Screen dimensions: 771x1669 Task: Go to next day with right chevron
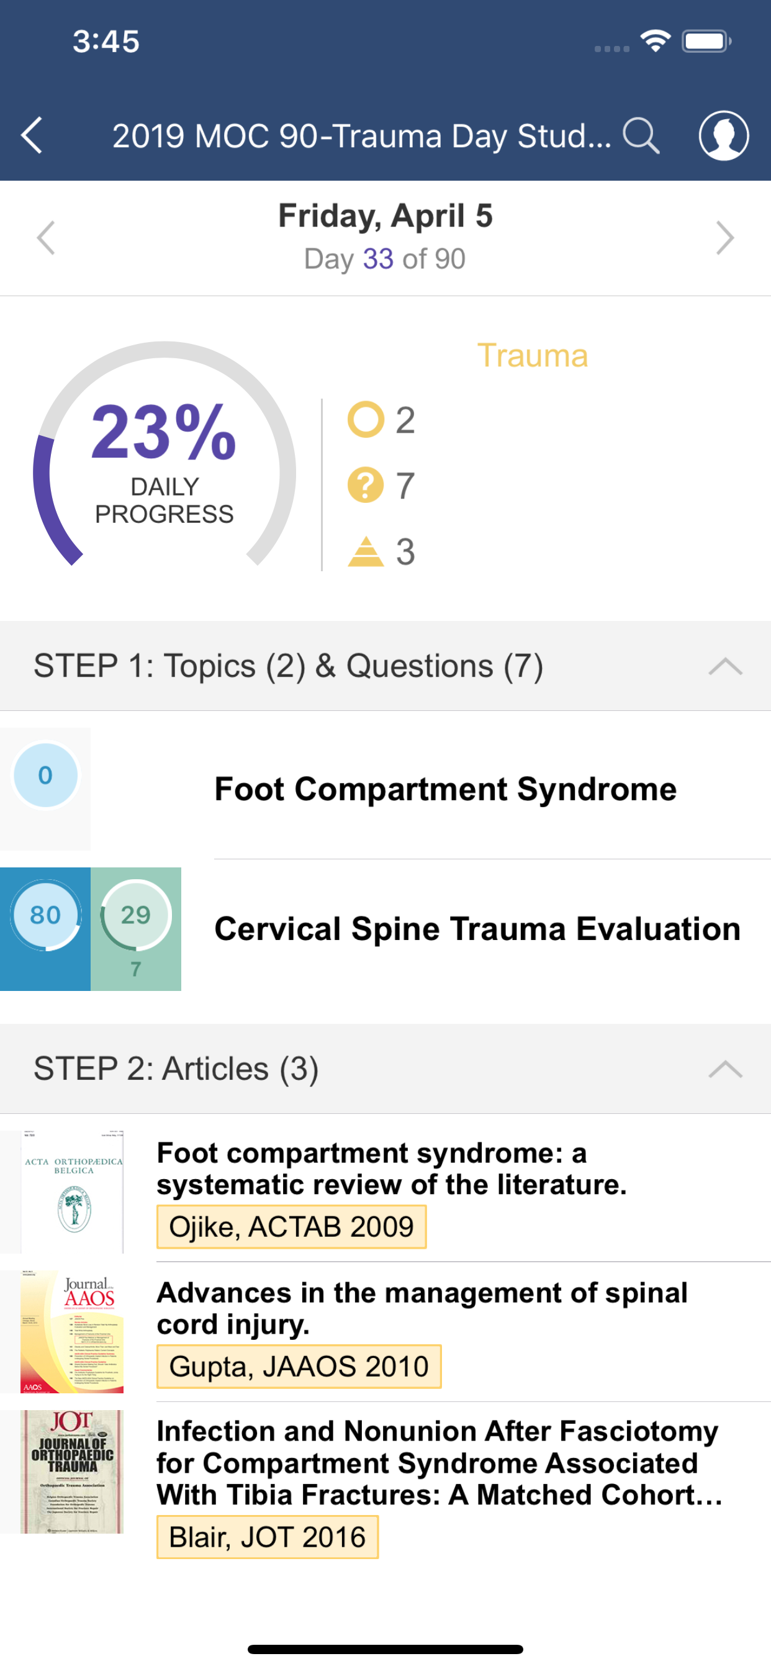[x=724, y=238]
